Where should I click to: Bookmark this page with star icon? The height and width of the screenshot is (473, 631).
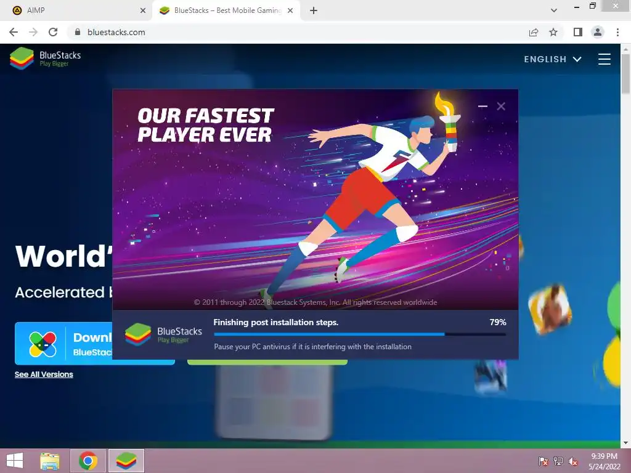pos(553,32)
